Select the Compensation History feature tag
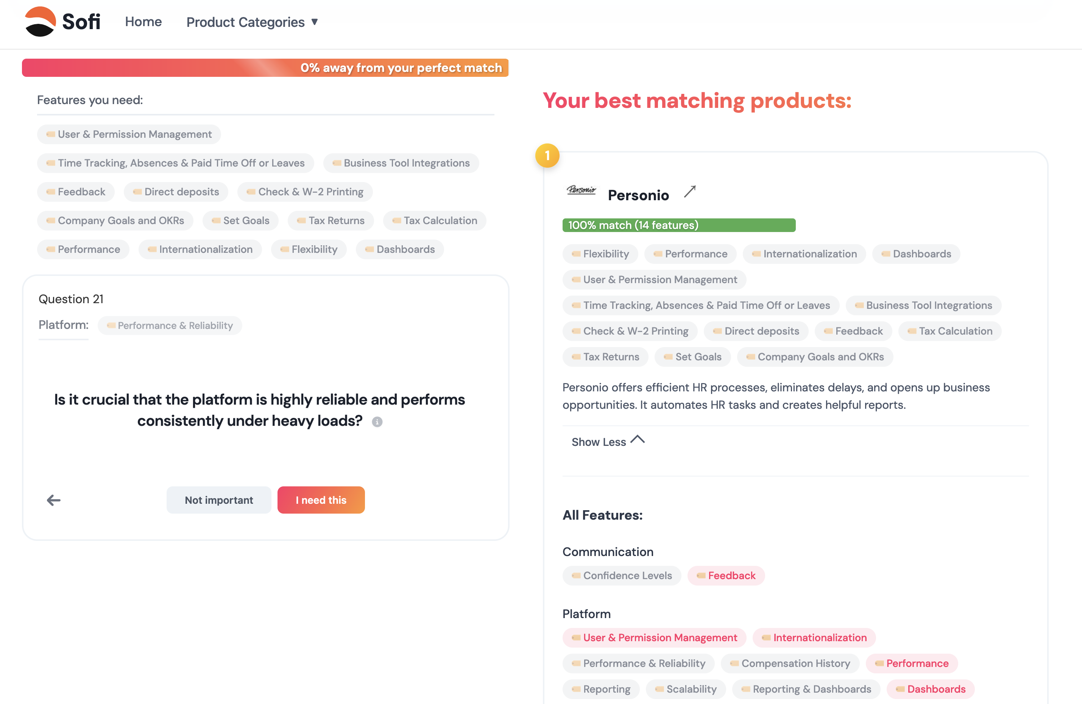 point(790,663)
